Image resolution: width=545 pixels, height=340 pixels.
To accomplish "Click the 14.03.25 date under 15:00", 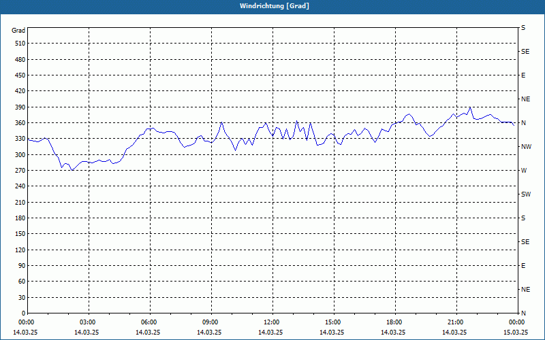I will [332, 333].
